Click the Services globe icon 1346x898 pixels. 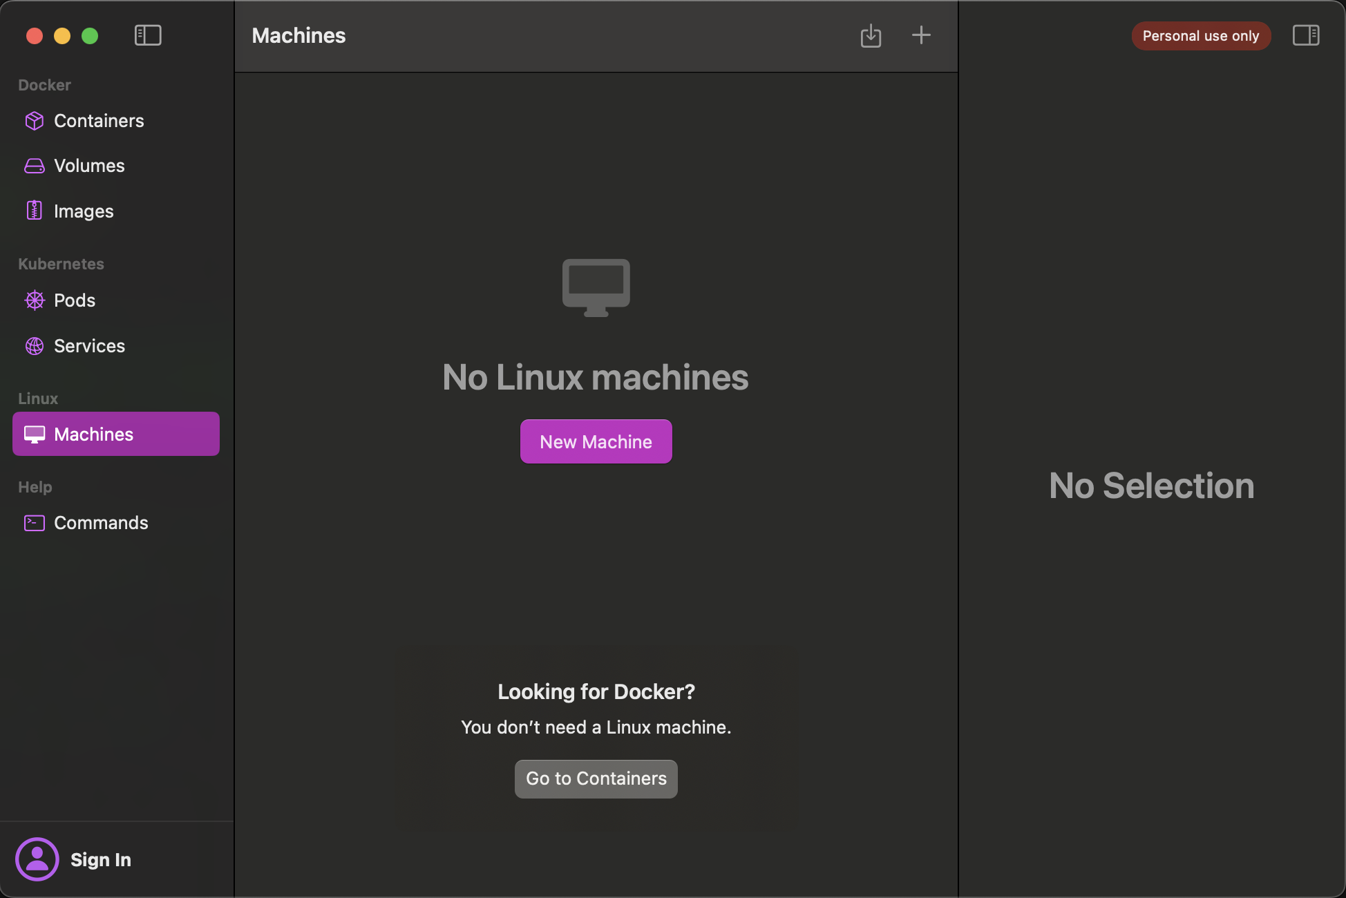coord(35,346)
